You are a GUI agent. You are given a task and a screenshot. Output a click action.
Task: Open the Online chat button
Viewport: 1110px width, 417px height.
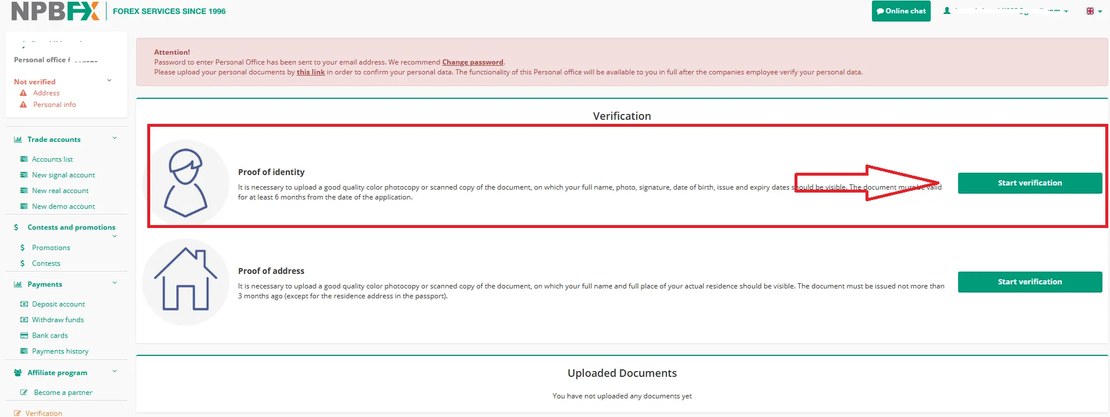pyautogui.click(x=900, y=11)
